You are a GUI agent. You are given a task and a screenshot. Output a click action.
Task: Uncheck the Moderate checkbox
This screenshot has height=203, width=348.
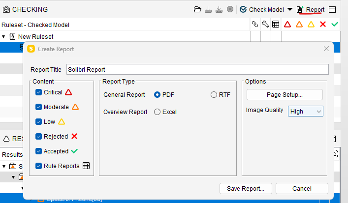(x=38, y=107)
